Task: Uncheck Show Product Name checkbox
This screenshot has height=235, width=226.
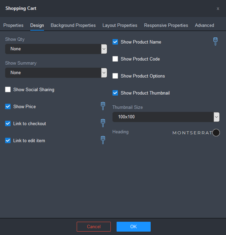Action: coord(115,42)
